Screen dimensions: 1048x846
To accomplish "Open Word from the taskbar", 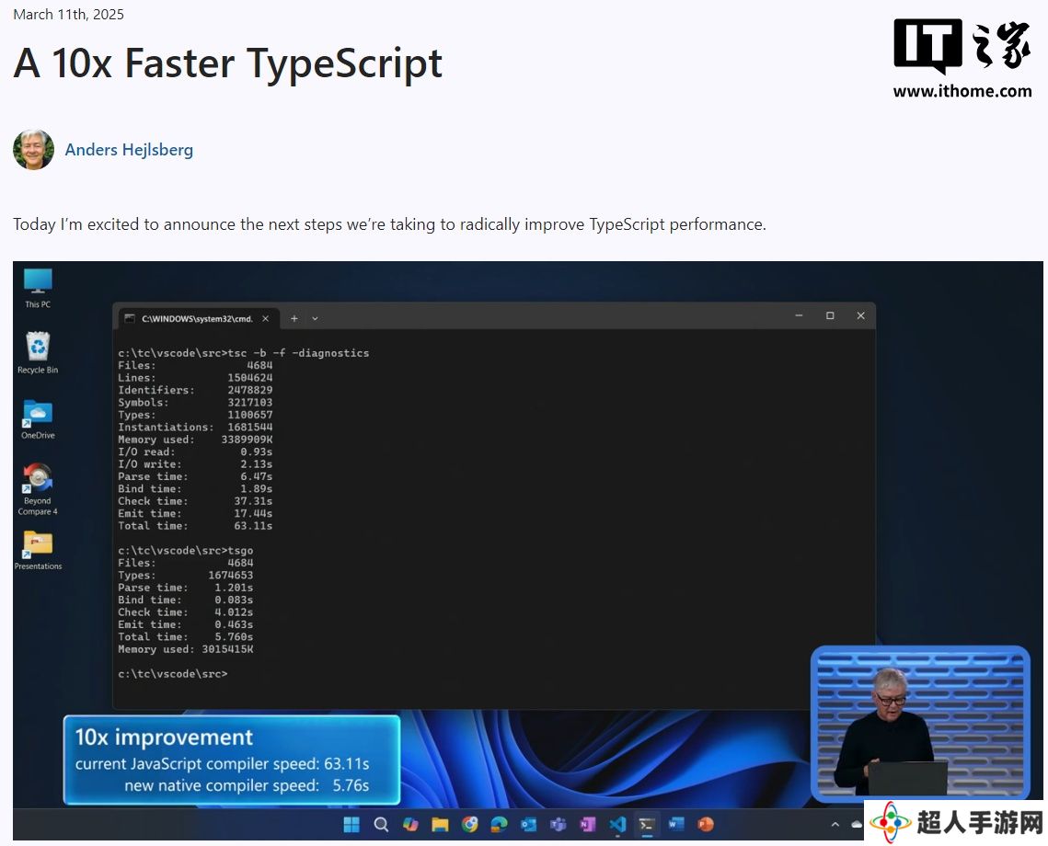I will 675,825.
